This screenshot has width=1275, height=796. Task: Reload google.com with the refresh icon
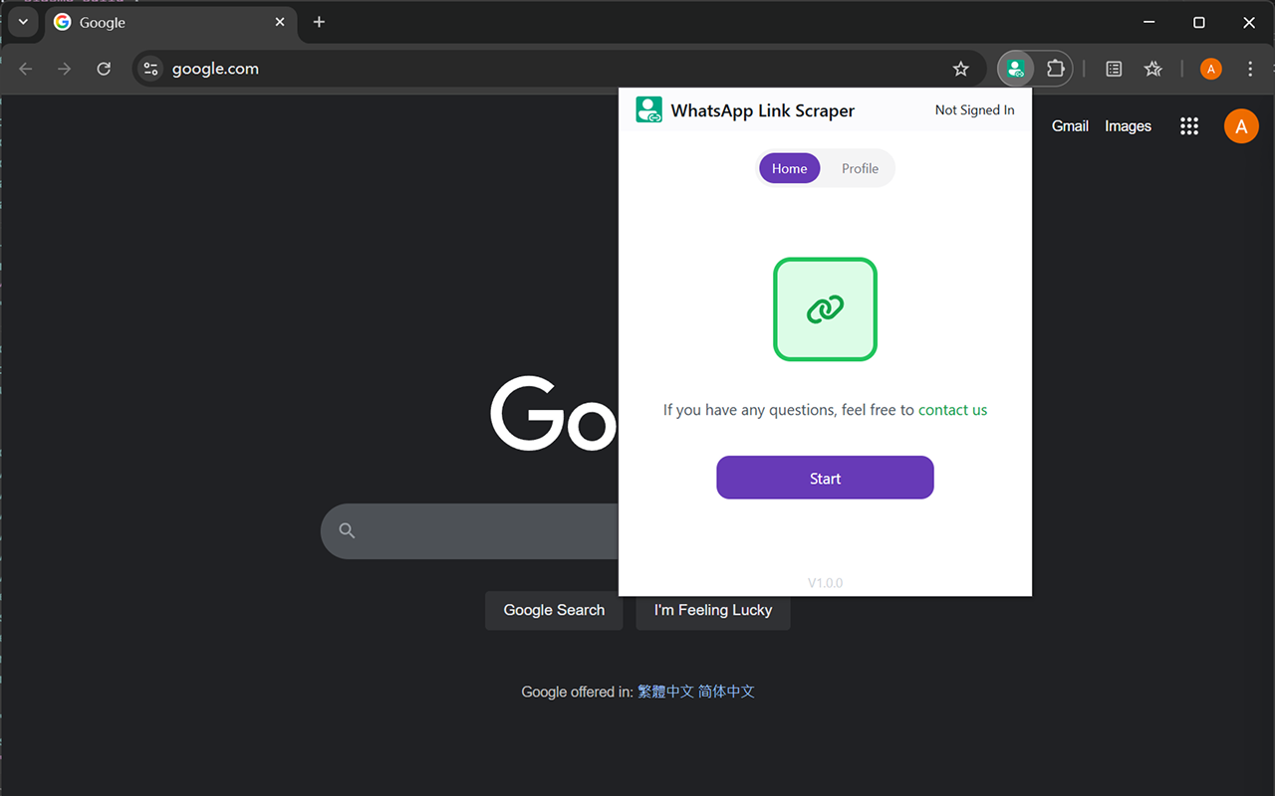pos(104,69)
